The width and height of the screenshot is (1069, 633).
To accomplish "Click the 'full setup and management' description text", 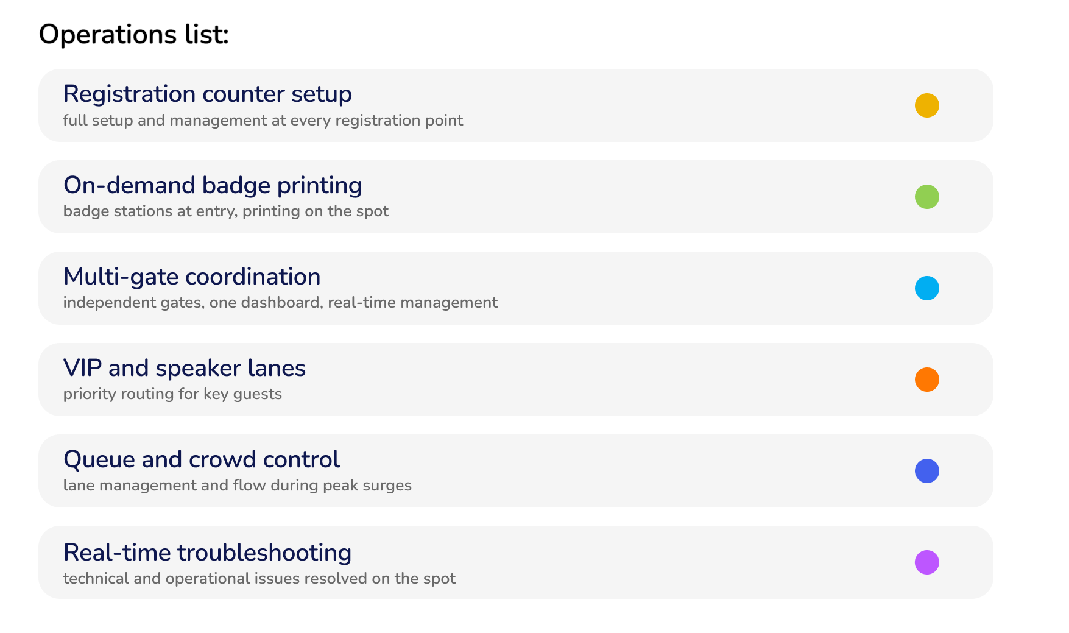I will [x=263, y=121].
